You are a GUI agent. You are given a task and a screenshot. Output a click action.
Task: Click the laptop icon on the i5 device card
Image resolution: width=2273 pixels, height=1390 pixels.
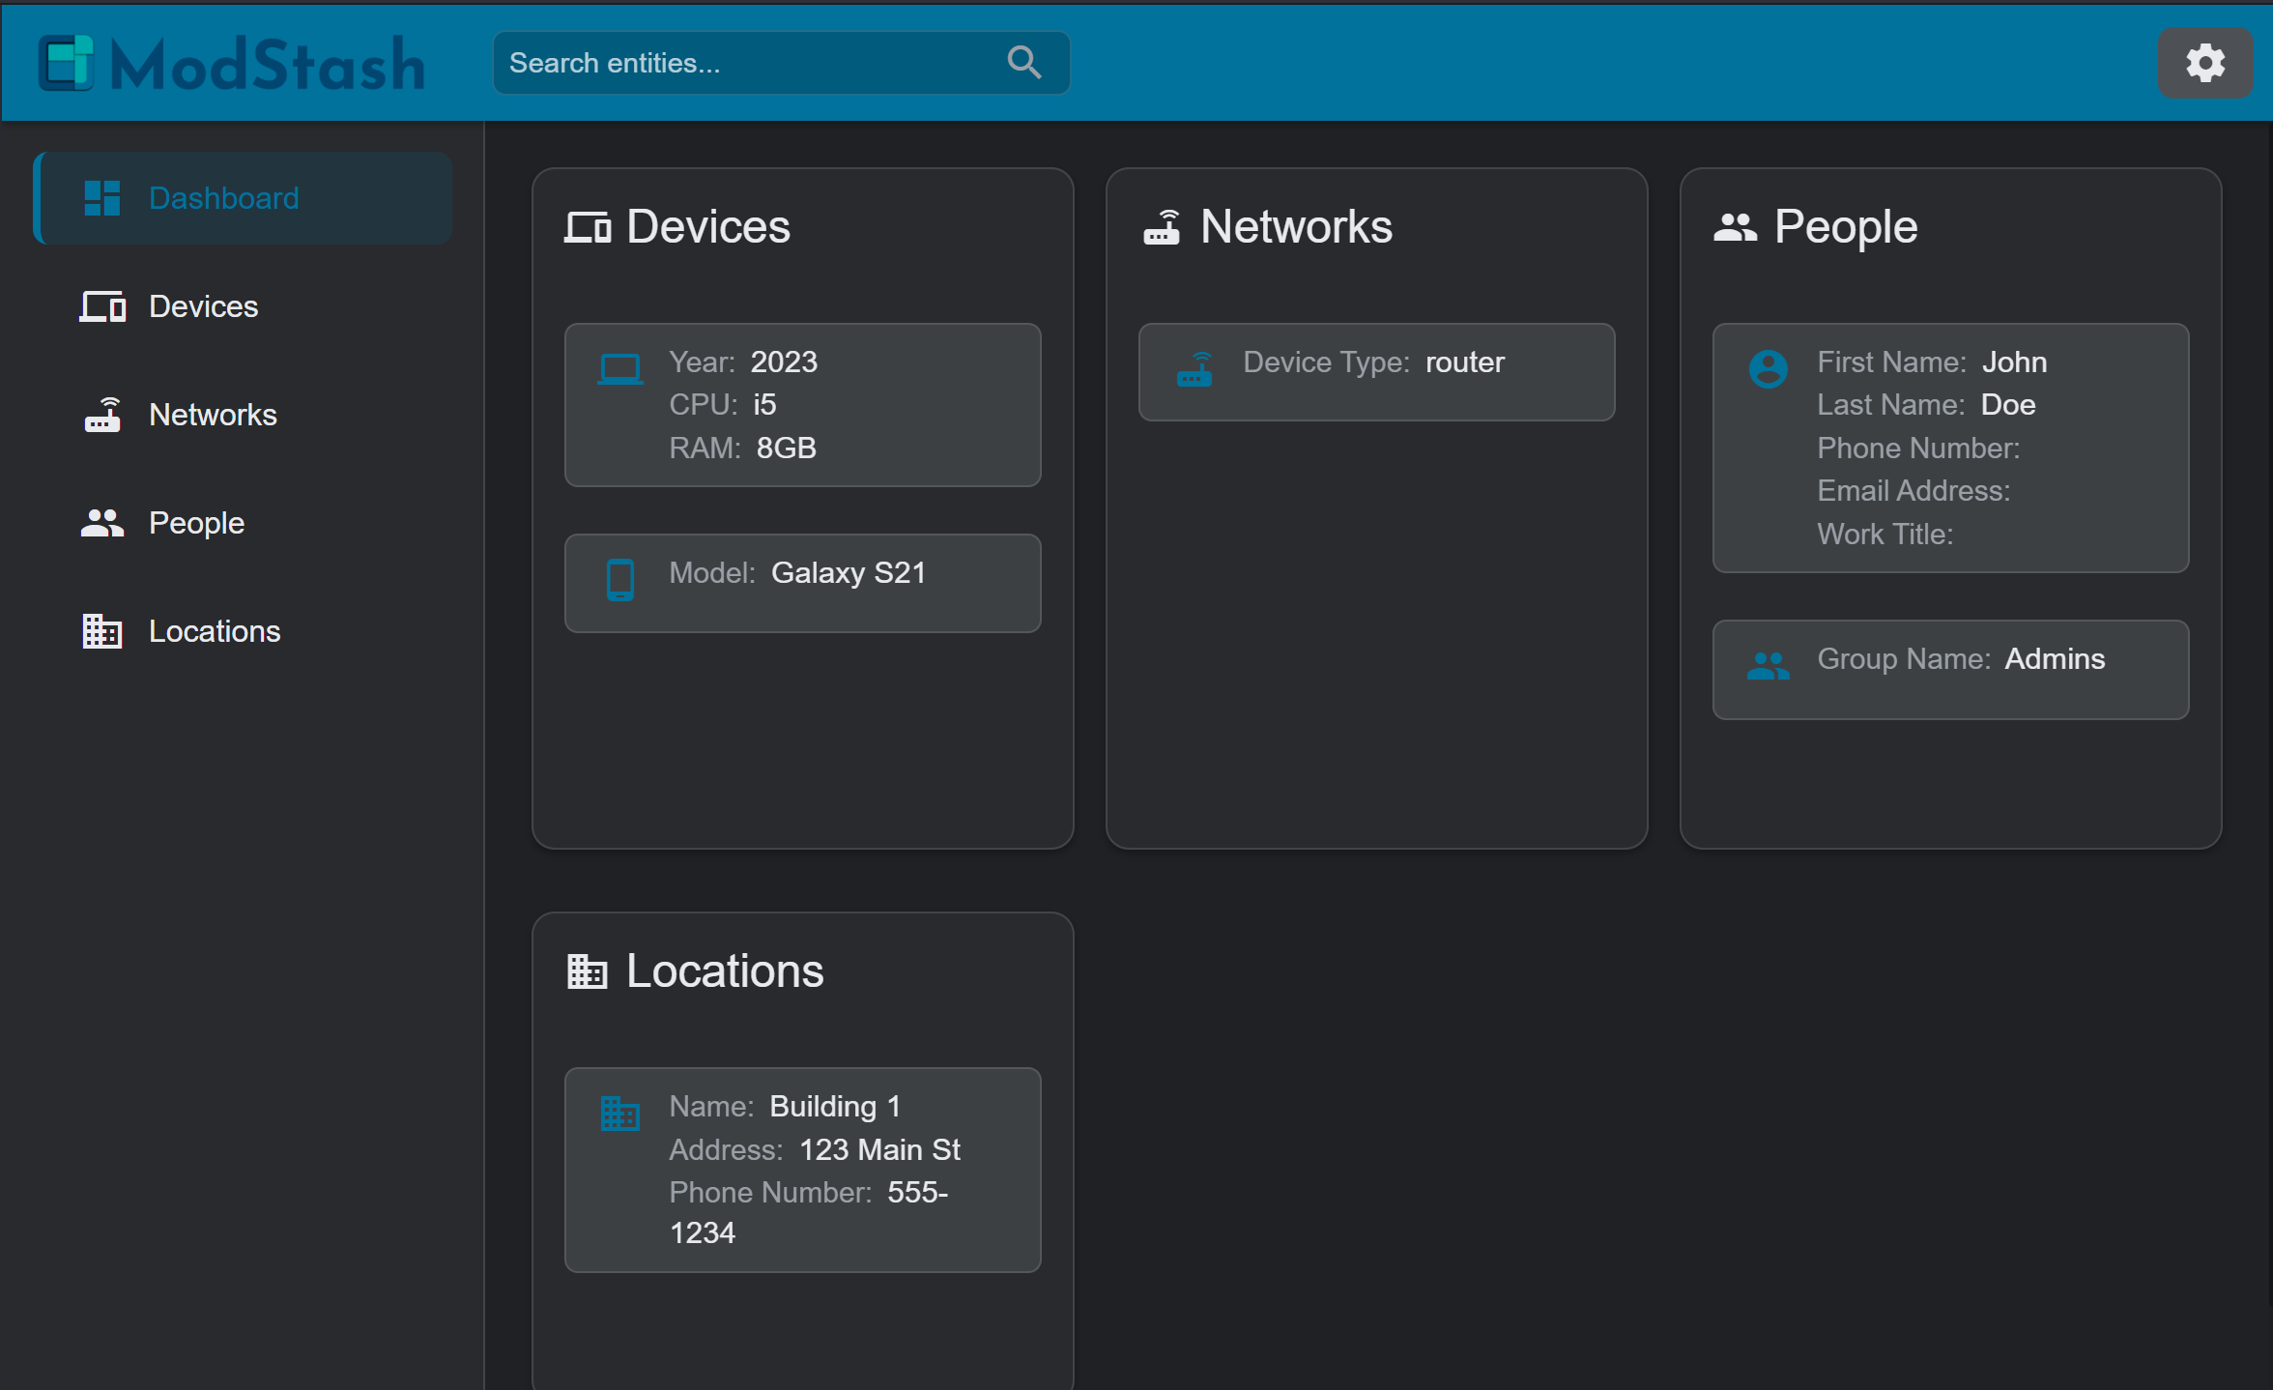pyautogui.click(x=621, y=367)
